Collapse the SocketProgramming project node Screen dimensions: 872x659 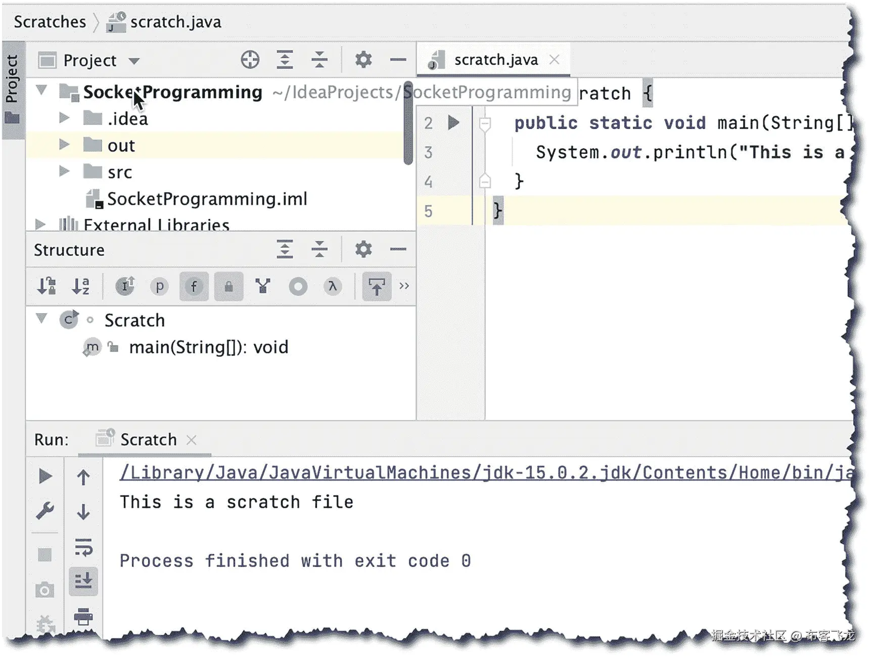pos(42,91)
